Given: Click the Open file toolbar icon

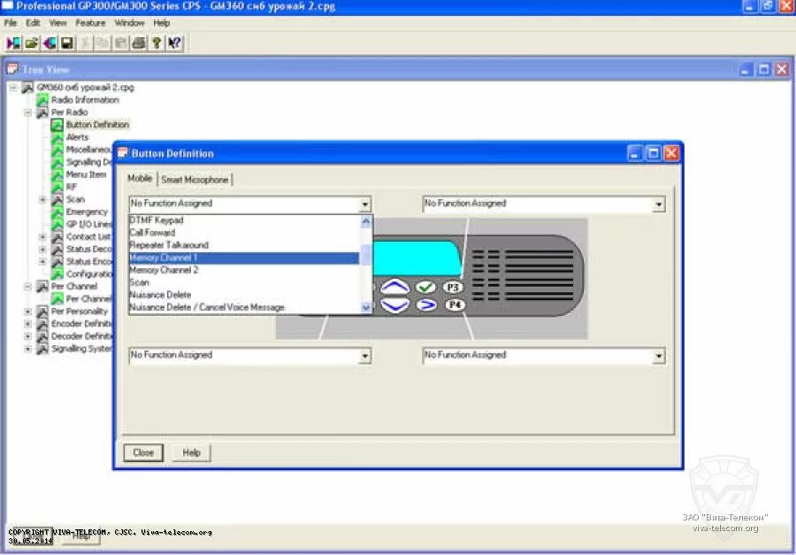Looking at the screenshot, I should (x=32, y=43).
